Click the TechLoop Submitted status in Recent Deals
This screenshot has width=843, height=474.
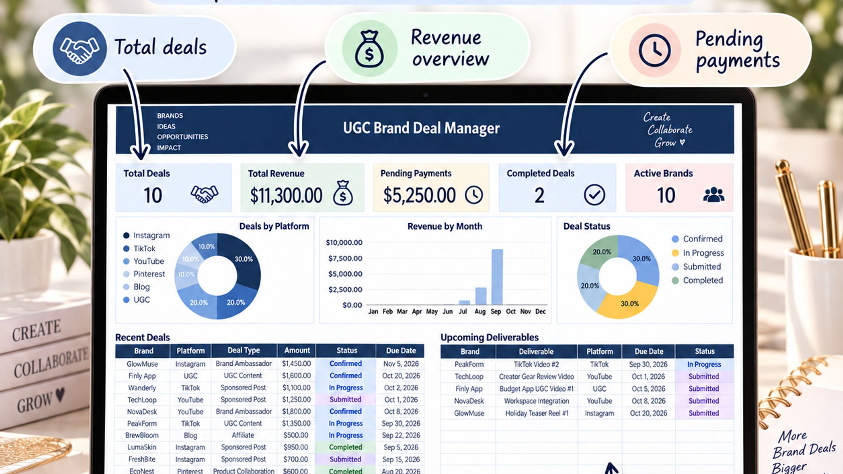tap(346, 400)
